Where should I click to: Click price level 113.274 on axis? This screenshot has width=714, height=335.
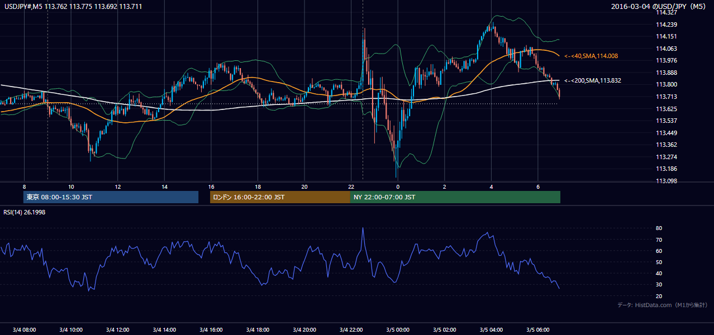point(666,157)
